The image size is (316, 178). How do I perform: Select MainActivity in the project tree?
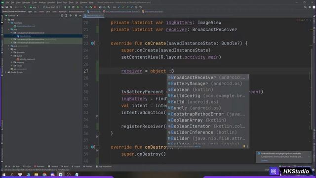24,36
